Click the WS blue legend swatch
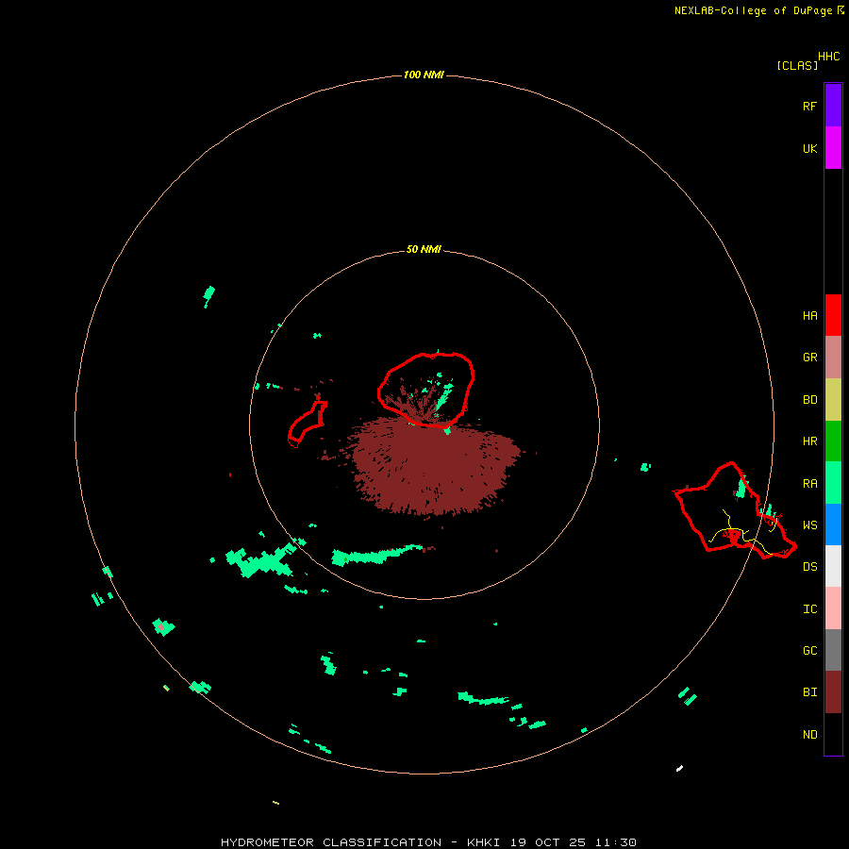Image resolution: width=849 pixels, height=849 pixels. click(x=833, y=524)
